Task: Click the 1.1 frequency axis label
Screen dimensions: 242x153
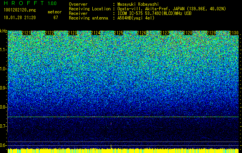Action: pos(3,50)
